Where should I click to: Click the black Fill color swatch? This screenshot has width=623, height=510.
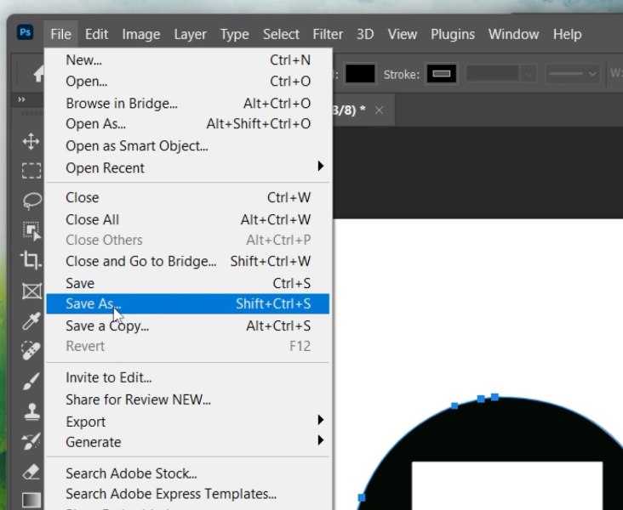[x=359, y=74]
